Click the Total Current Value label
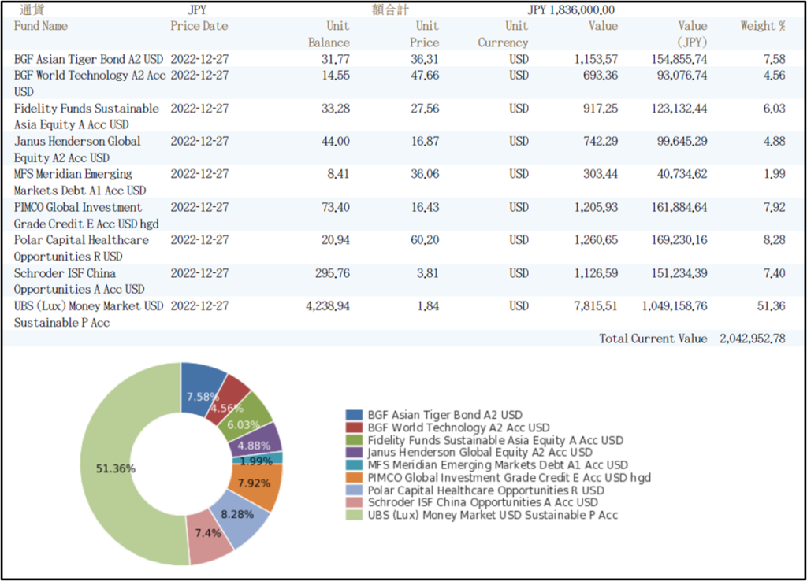The image size is (807, 581). click(x=653, y=339)
